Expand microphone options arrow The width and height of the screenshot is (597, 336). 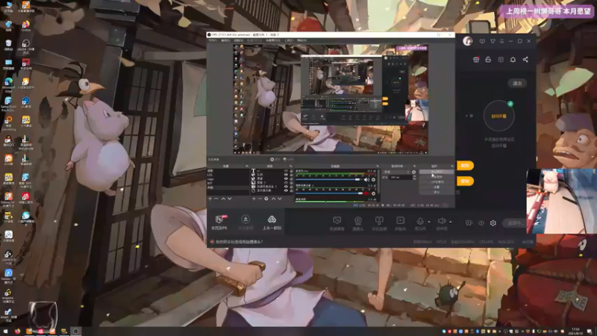point(429,221)
